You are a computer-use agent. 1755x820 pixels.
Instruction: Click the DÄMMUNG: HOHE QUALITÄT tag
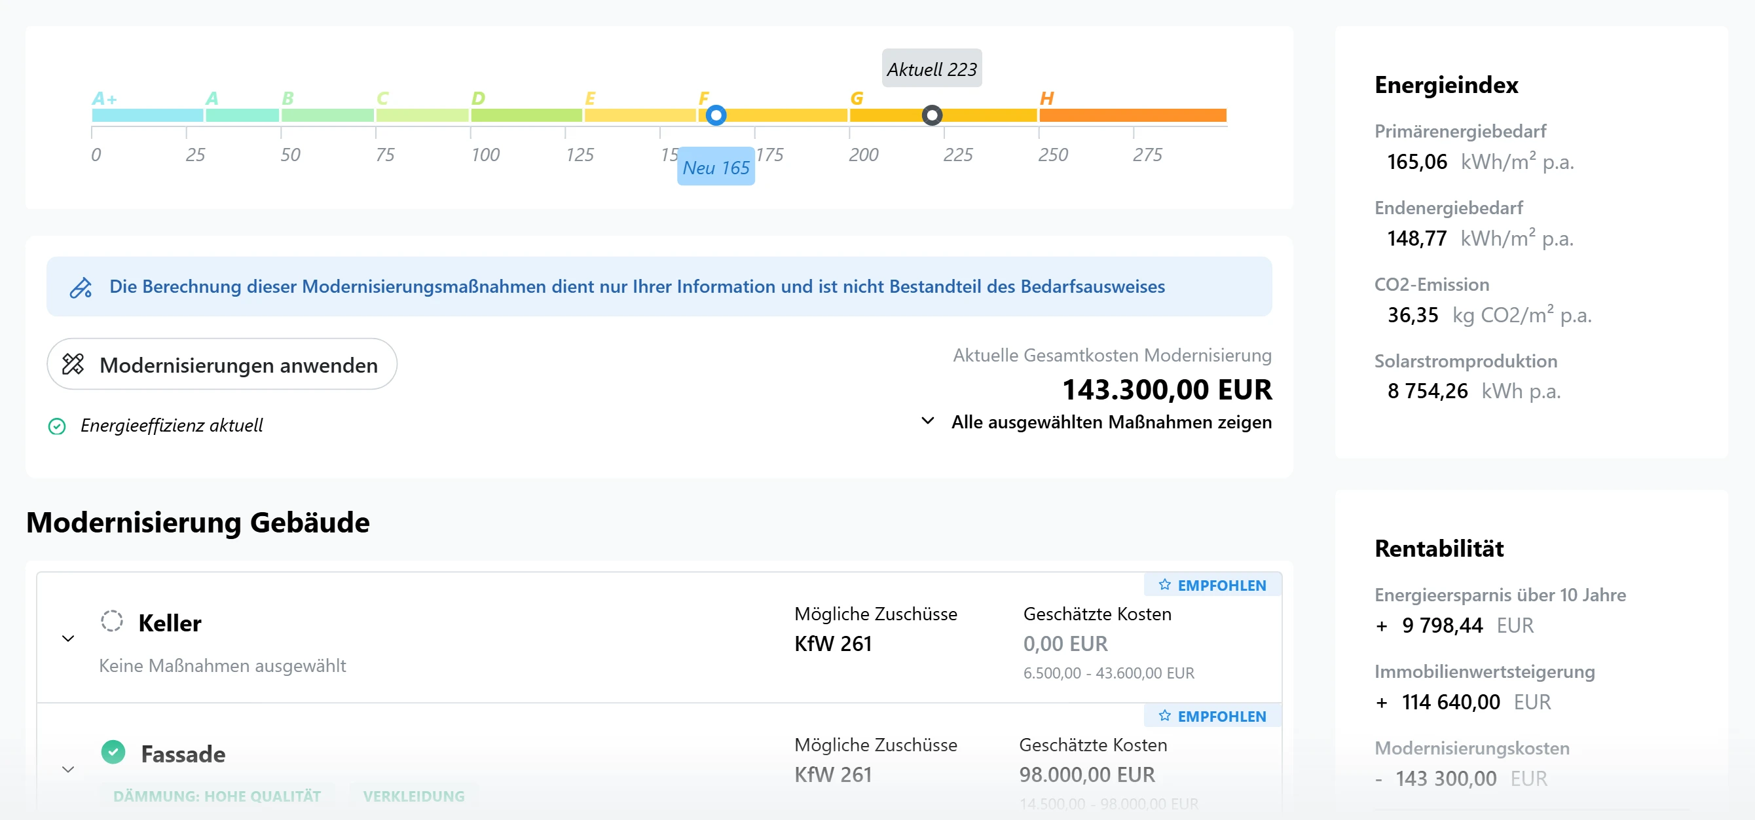pos(217,796)
